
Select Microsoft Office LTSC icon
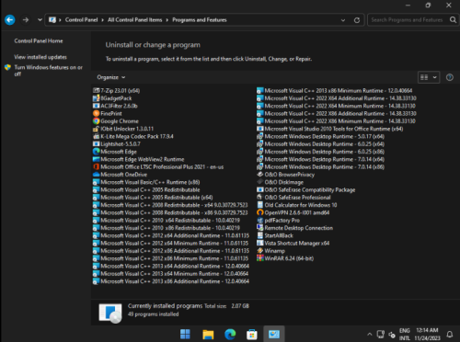[97, 166]
